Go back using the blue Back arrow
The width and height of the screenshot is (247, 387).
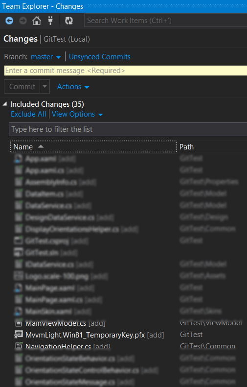[x=9, y=21]
